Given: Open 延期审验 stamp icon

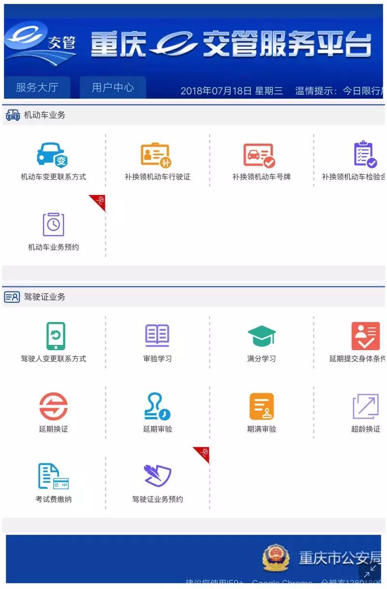Looking at the screenshot, I should coord(157,406).
